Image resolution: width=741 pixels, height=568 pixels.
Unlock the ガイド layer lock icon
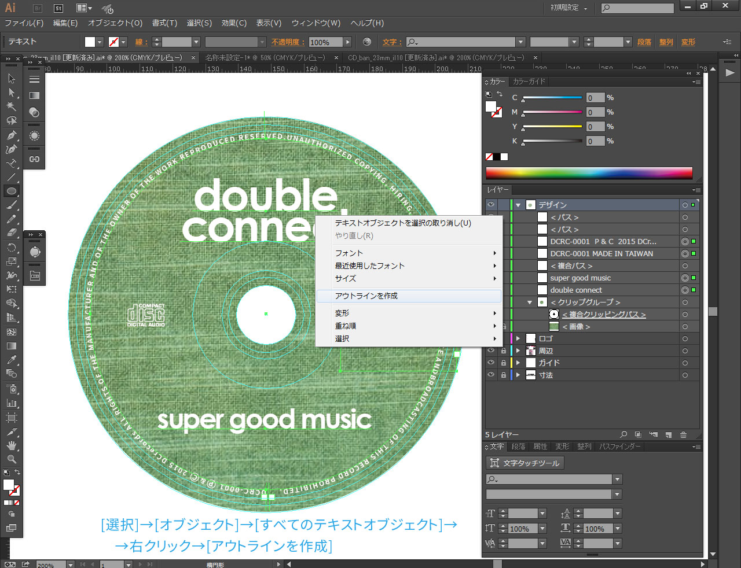click(x=504, y=363)
